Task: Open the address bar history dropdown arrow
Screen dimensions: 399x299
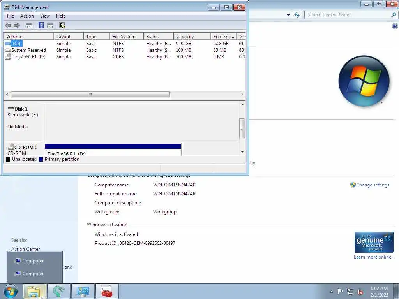Action: coord(288,15)
